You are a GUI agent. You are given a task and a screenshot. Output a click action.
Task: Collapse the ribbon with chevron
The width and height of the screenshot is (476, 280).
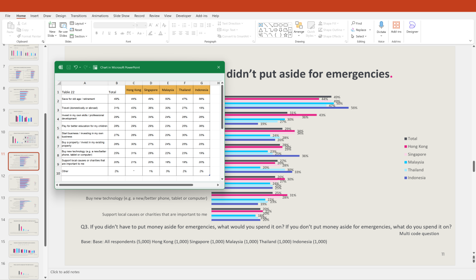(x=470, y=41)
